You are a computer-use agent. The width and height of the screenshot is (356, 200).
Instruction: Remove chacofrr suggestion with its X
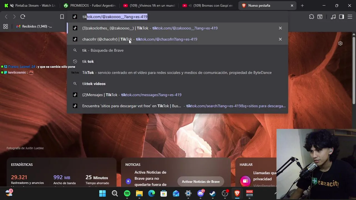coord(280,39)
